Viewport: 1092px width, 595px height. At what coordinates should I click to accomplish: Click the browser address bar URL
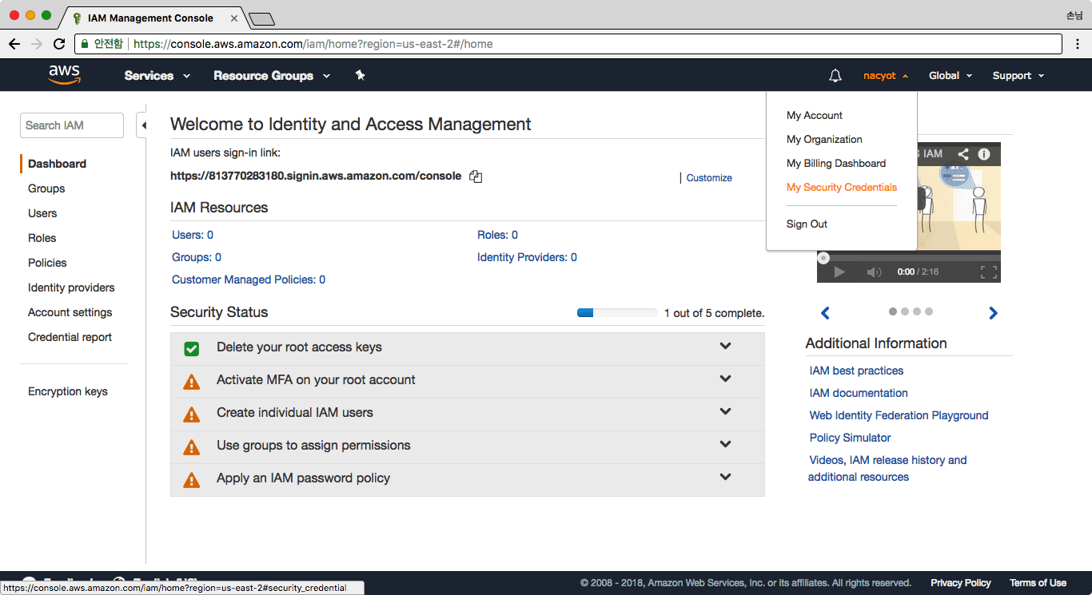coord(313,44)
